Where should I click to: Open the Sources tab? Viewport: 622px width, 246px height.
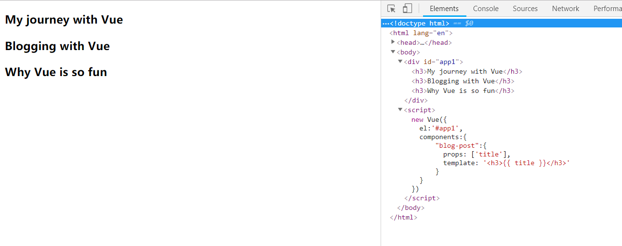tap(525, 9)
